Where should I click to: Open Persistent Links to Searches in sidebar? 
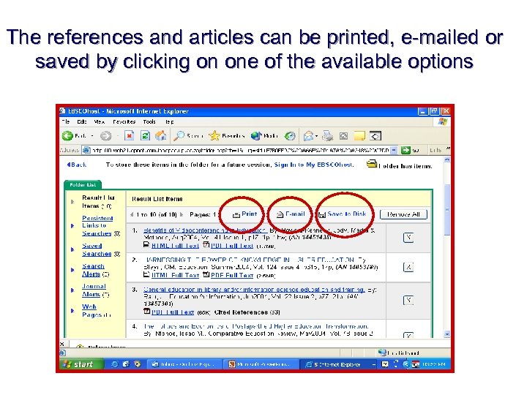coord(97,226)
